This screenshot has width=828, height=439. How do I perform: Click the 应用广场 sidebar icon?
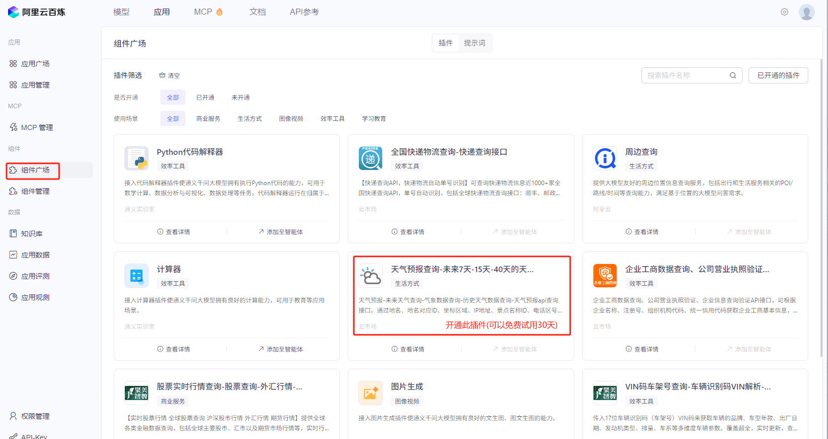click(x=13, y=64)
